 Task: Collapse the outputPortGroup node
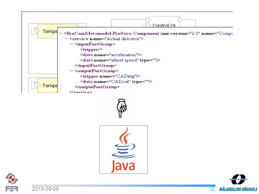tap(72, 71)
